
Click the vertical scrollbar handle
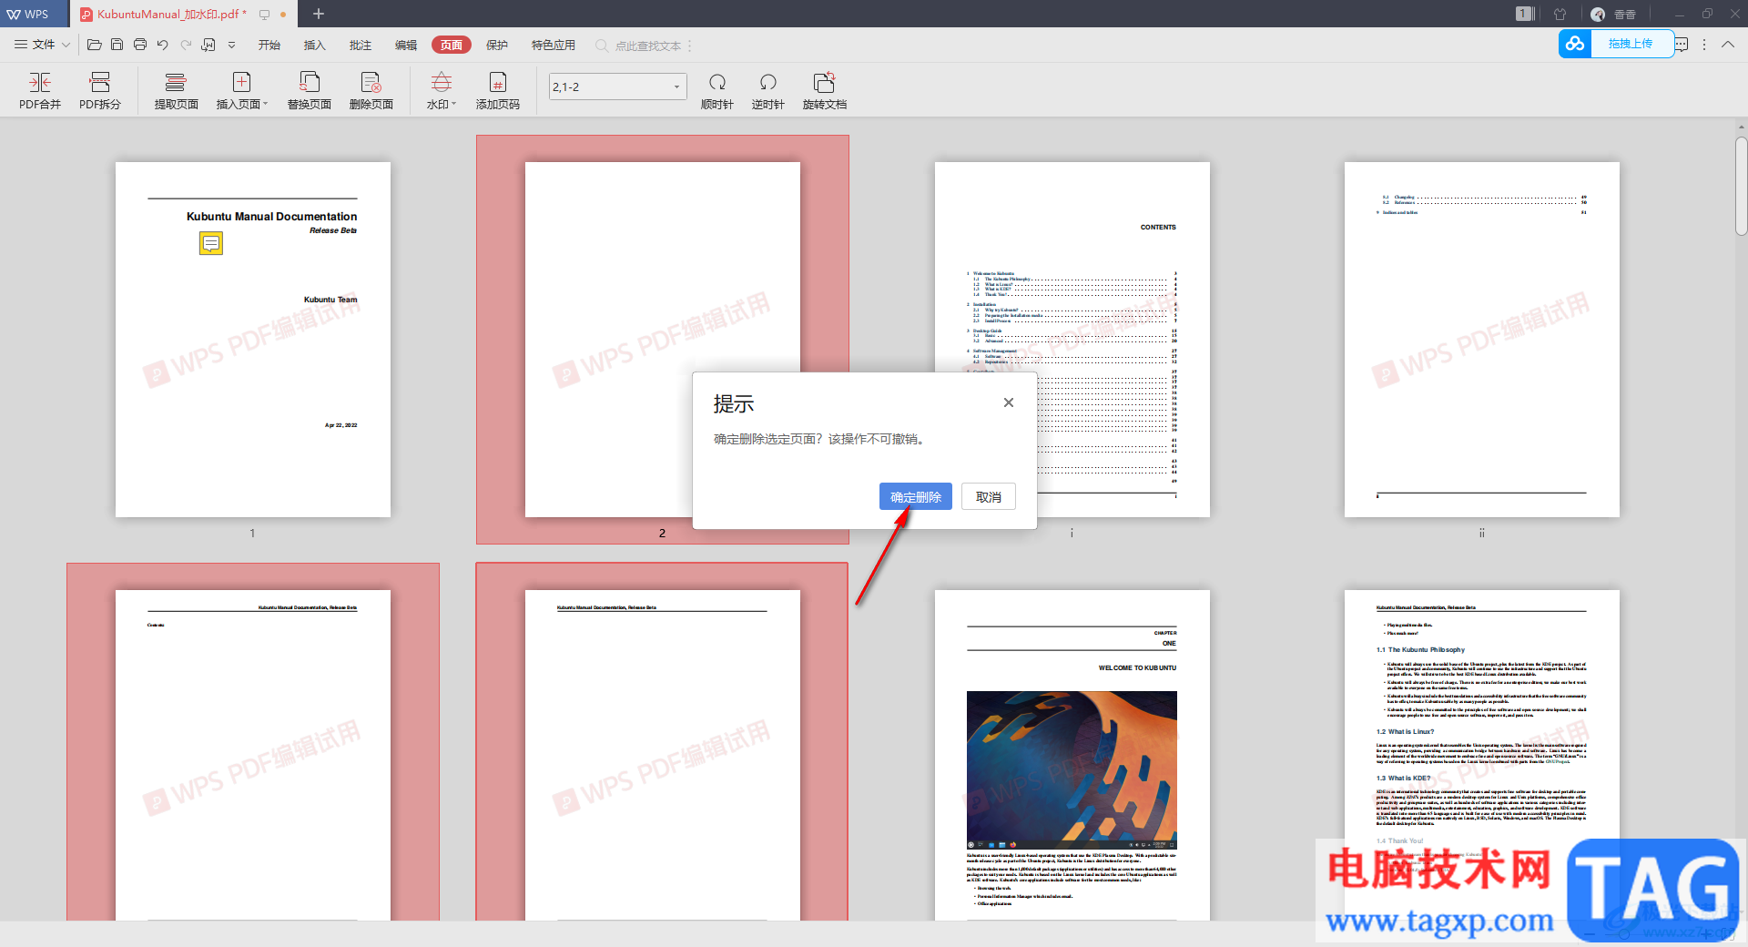click(1741, 187)
